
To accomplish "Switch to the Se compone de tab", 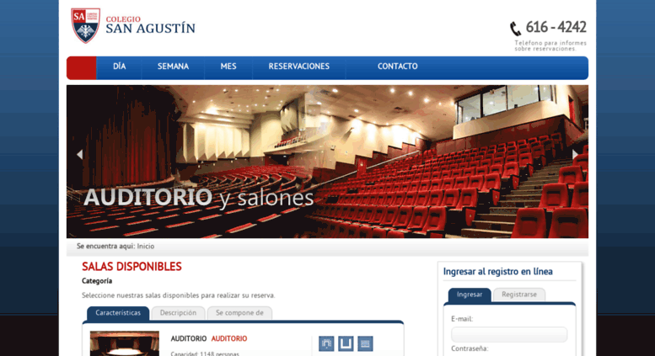I will click(x=239, y=313).
